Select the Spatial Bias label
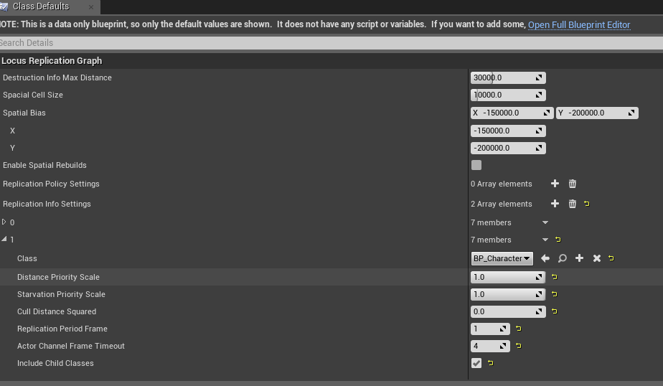Image resolution: width=663 pixels, height=386 pixels. pos(24,113)
